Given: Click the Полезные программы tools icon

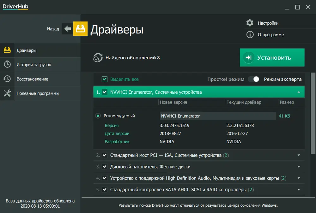Looking at the screenshot, I should (x=7, y=93).
